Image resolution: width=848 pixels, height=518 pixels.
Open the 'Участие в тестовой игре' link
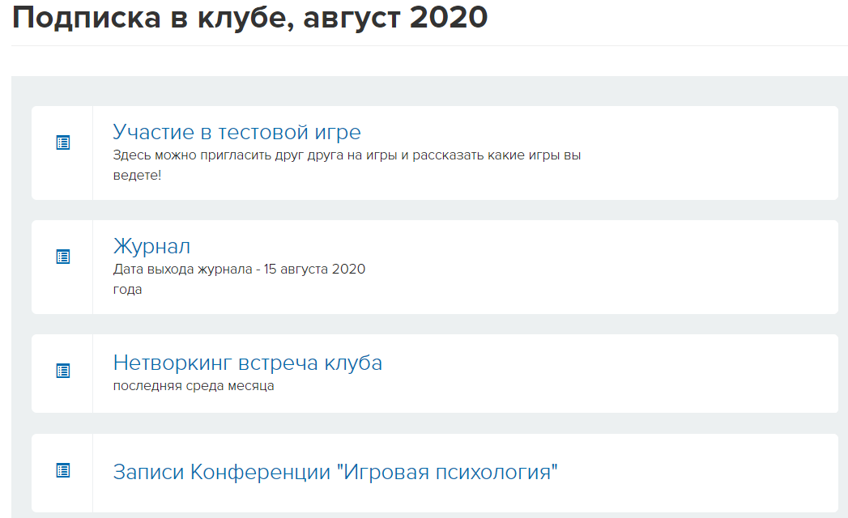[x=237, y=132]
